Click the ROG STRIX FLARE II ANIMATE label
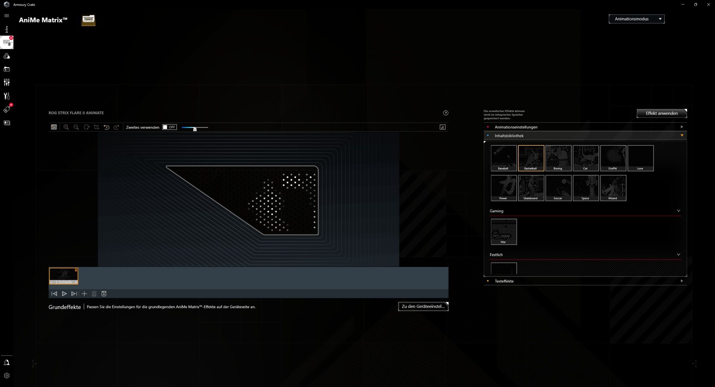This screenshot has height=387, width=715. click(x=76, y=113)
